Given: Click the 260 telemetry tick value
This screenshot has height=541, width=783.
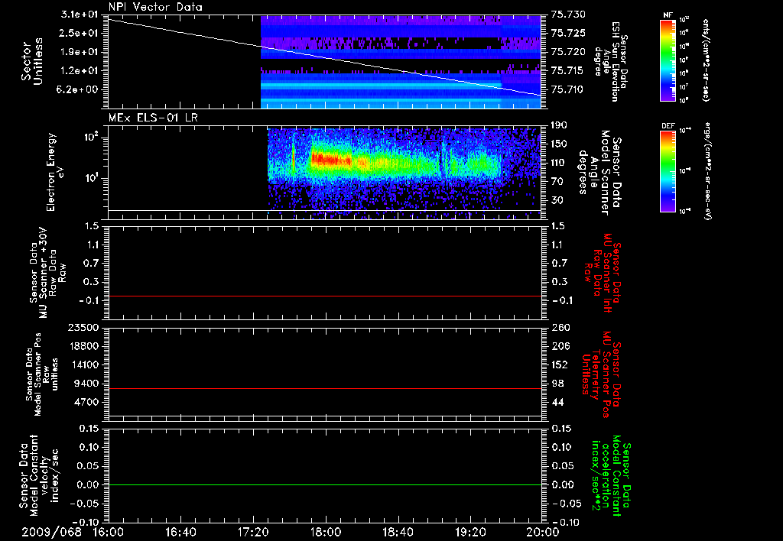Looking at the screenshot, I should [x=561, y=327].
